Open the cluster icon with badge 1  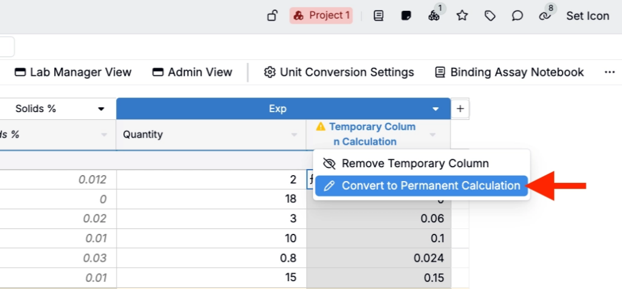pos(434,16)
